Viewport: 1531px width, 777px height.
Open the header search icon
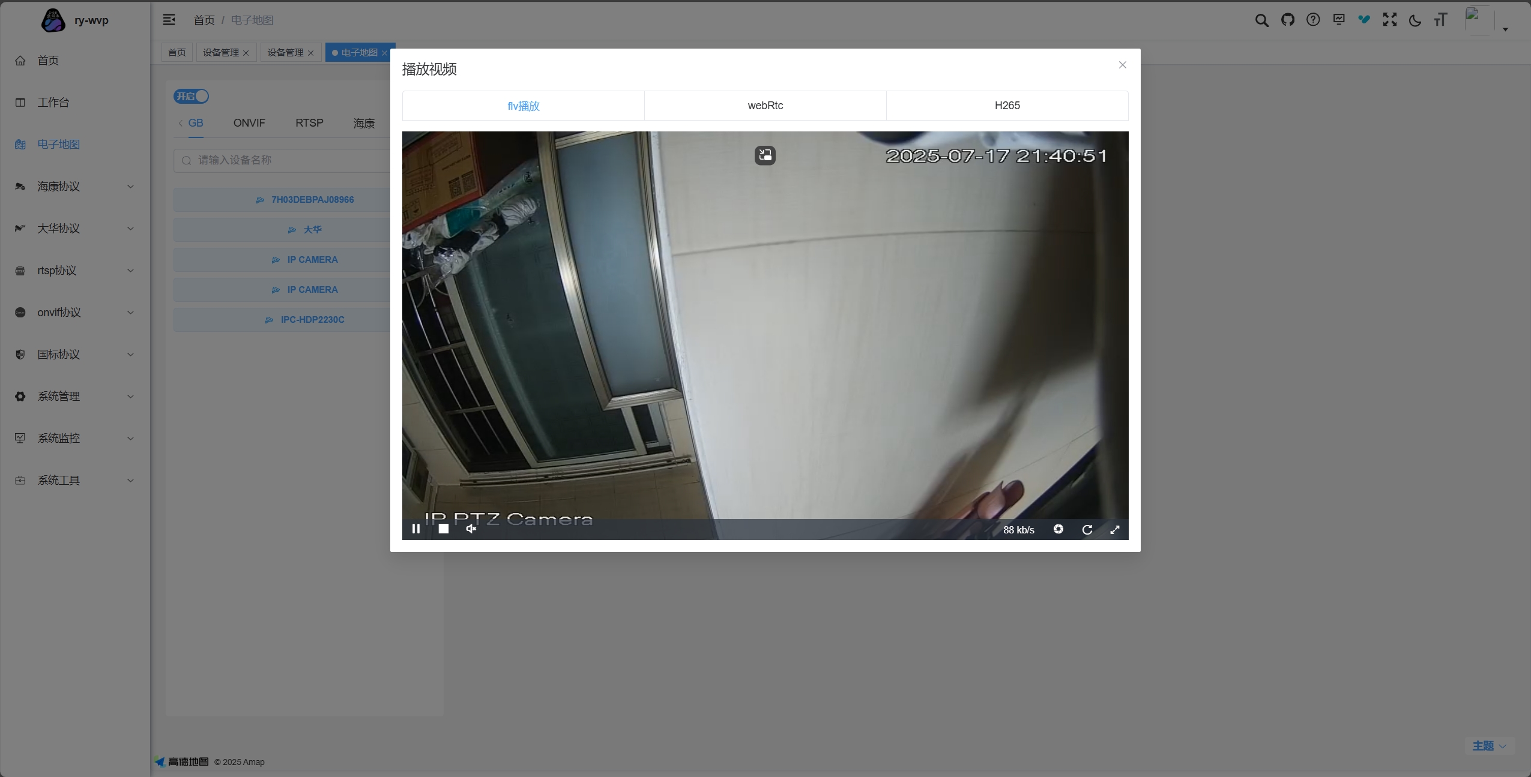pyautogui.click(x=1261, y=20)
